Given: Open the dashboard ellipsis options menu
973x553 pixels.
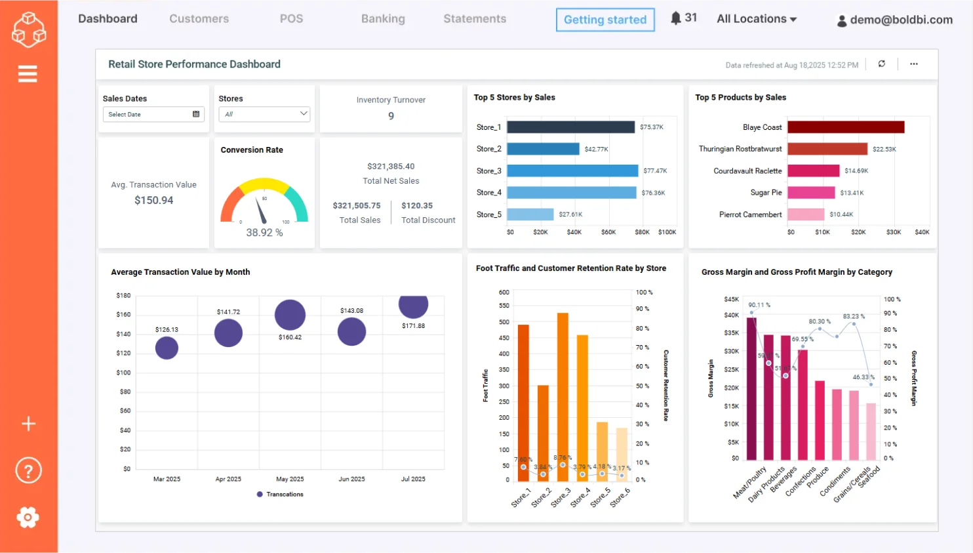Looking at the screenshot, I should [913, 64].
